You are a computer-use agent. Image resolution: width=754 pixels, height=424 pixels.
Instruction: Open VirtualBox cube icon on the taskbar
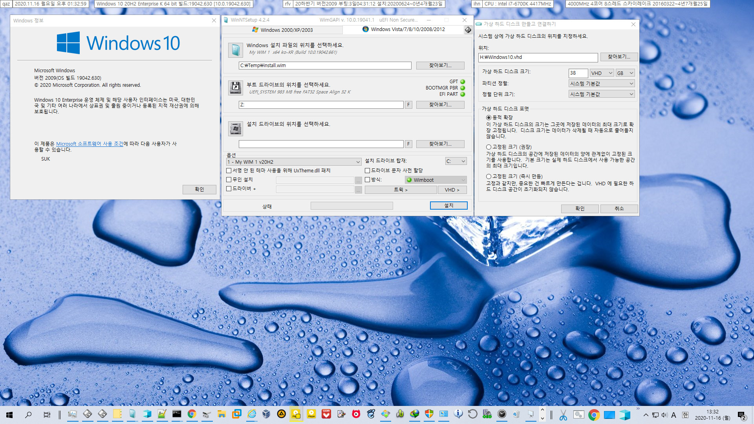coord(266,414)
